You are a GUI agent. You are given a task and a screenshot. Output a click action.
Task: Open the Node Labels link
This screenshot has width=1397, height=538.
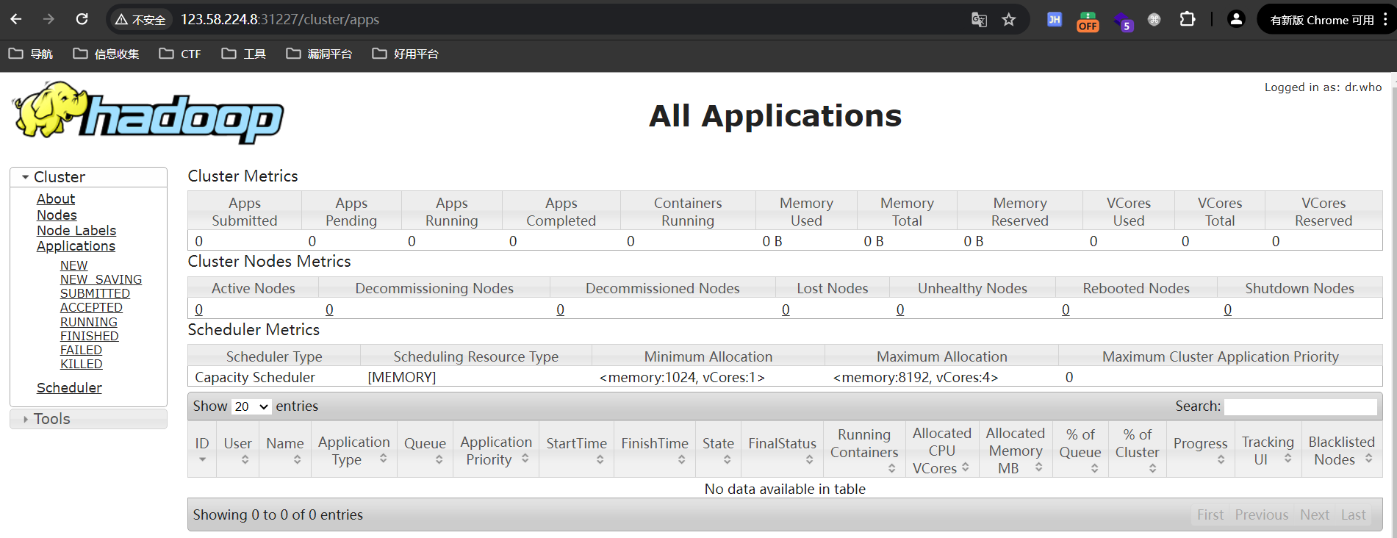coord(76,231)
